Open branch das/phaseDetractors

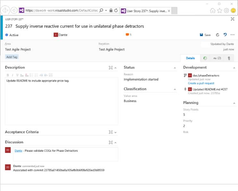[x=206, y=75]
